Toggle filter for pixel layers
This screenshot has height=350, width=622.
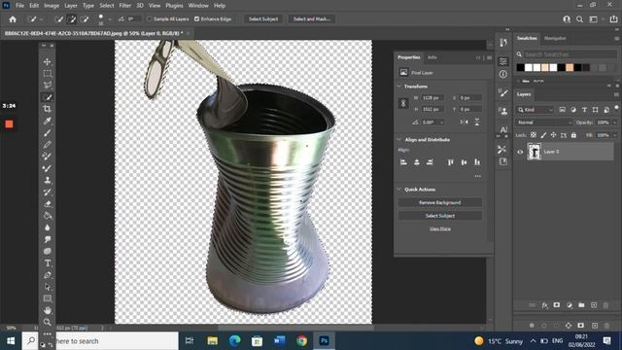click(x=562, y=110)
